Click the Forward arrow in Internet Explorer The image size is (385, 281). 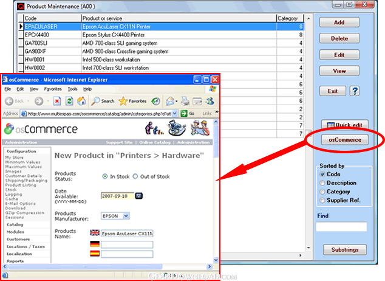point(38,101)
